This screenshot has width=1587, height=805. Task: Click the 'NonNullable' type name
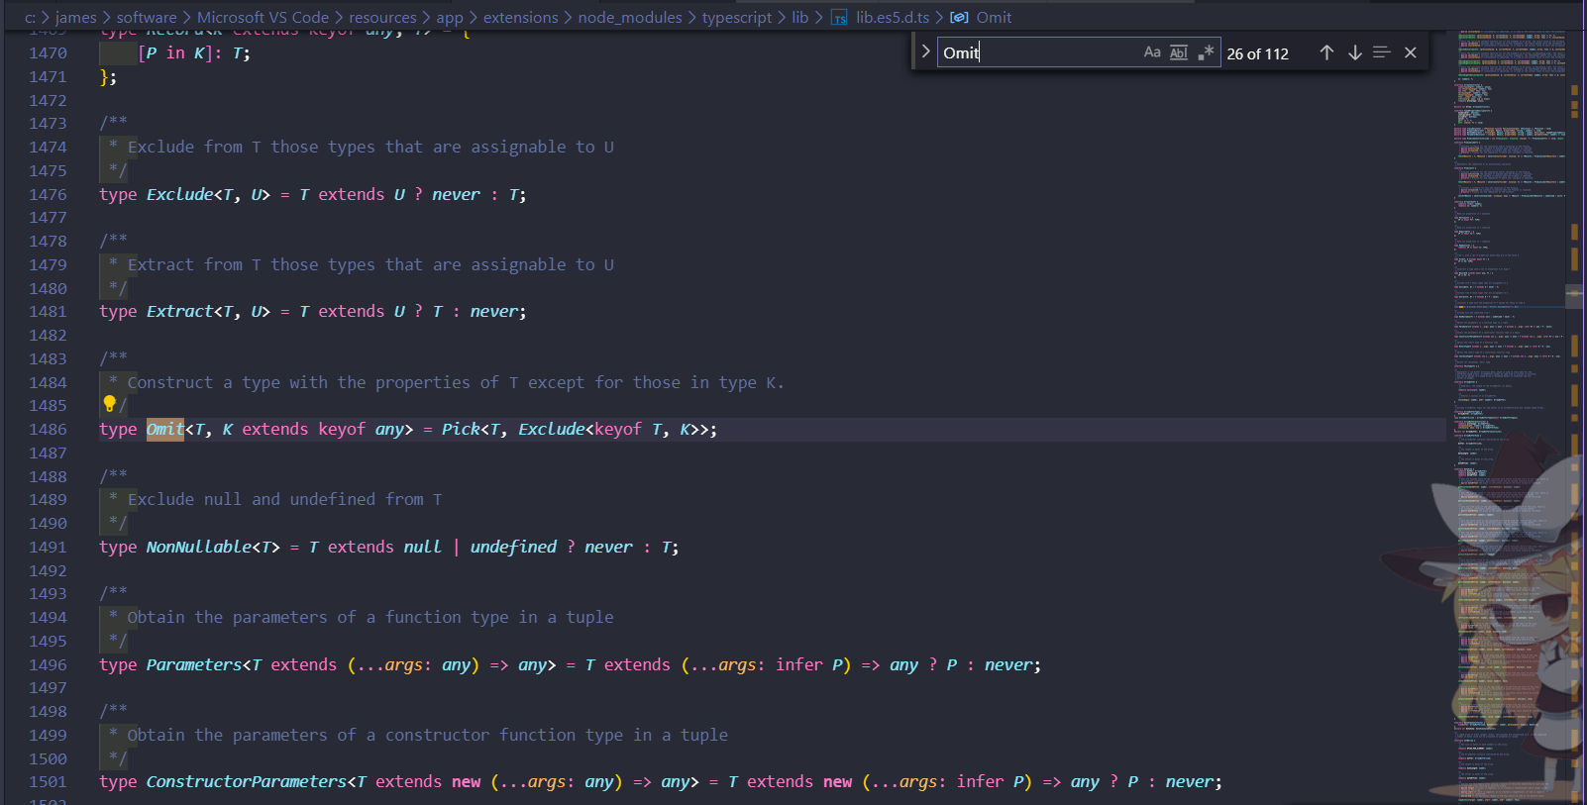click(x=199, y=547)
